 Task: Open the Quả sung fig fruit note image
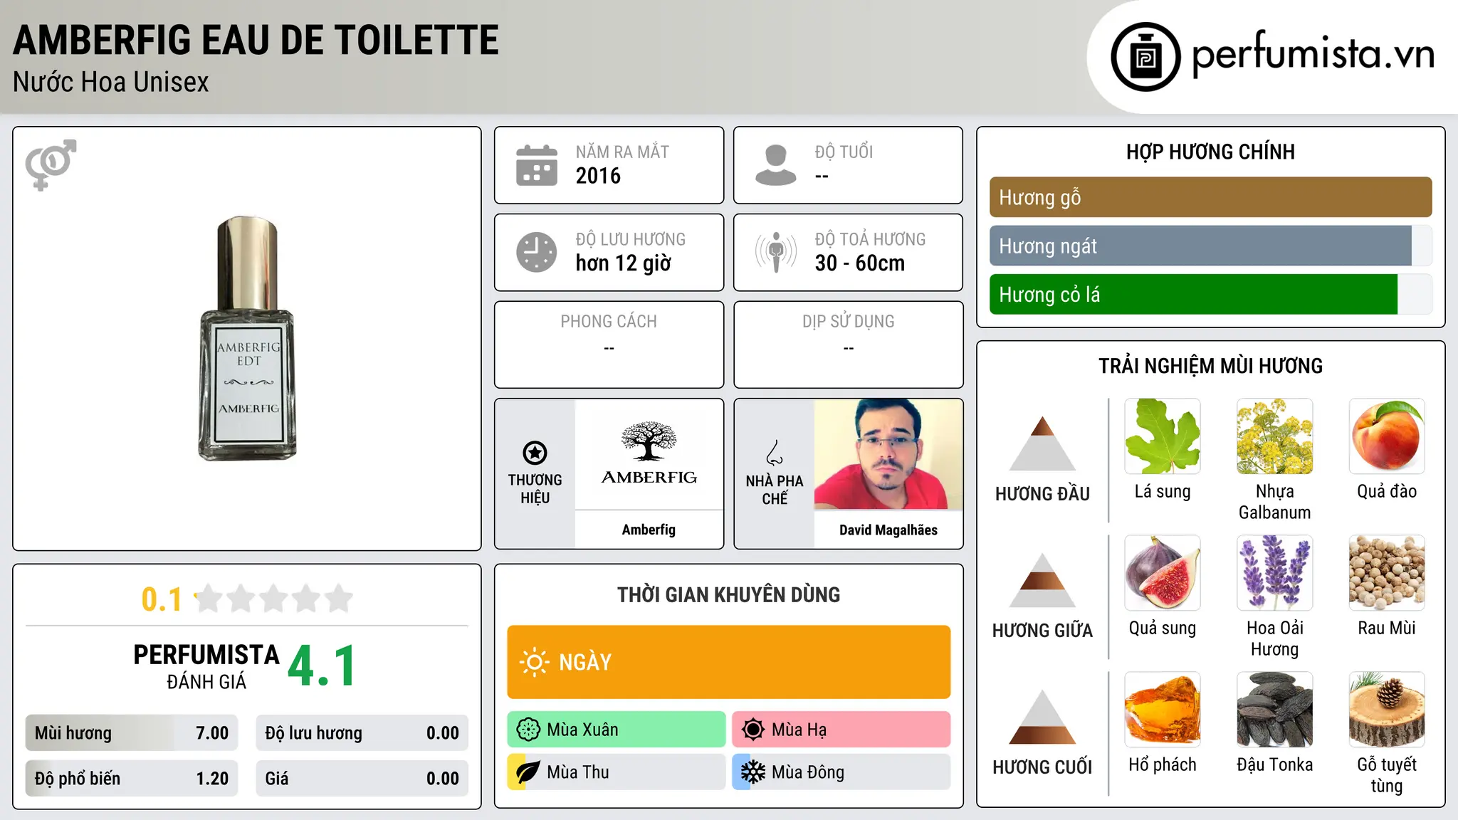point(1163,573)
